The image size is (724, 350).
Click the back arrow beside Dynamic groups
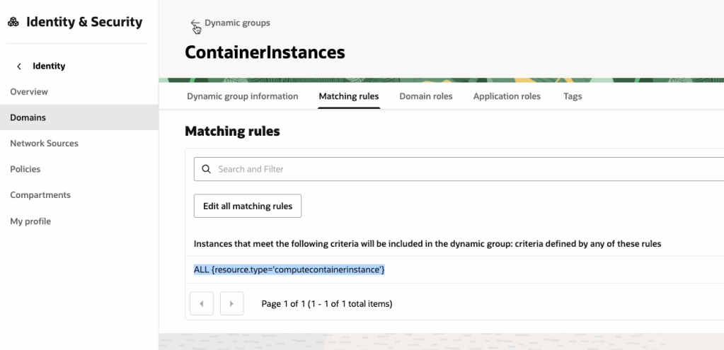(195, 24)
